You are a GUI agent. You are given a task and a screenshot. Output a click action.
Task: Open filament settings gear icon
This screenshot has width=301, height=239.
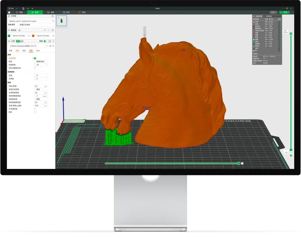[53, 30]
